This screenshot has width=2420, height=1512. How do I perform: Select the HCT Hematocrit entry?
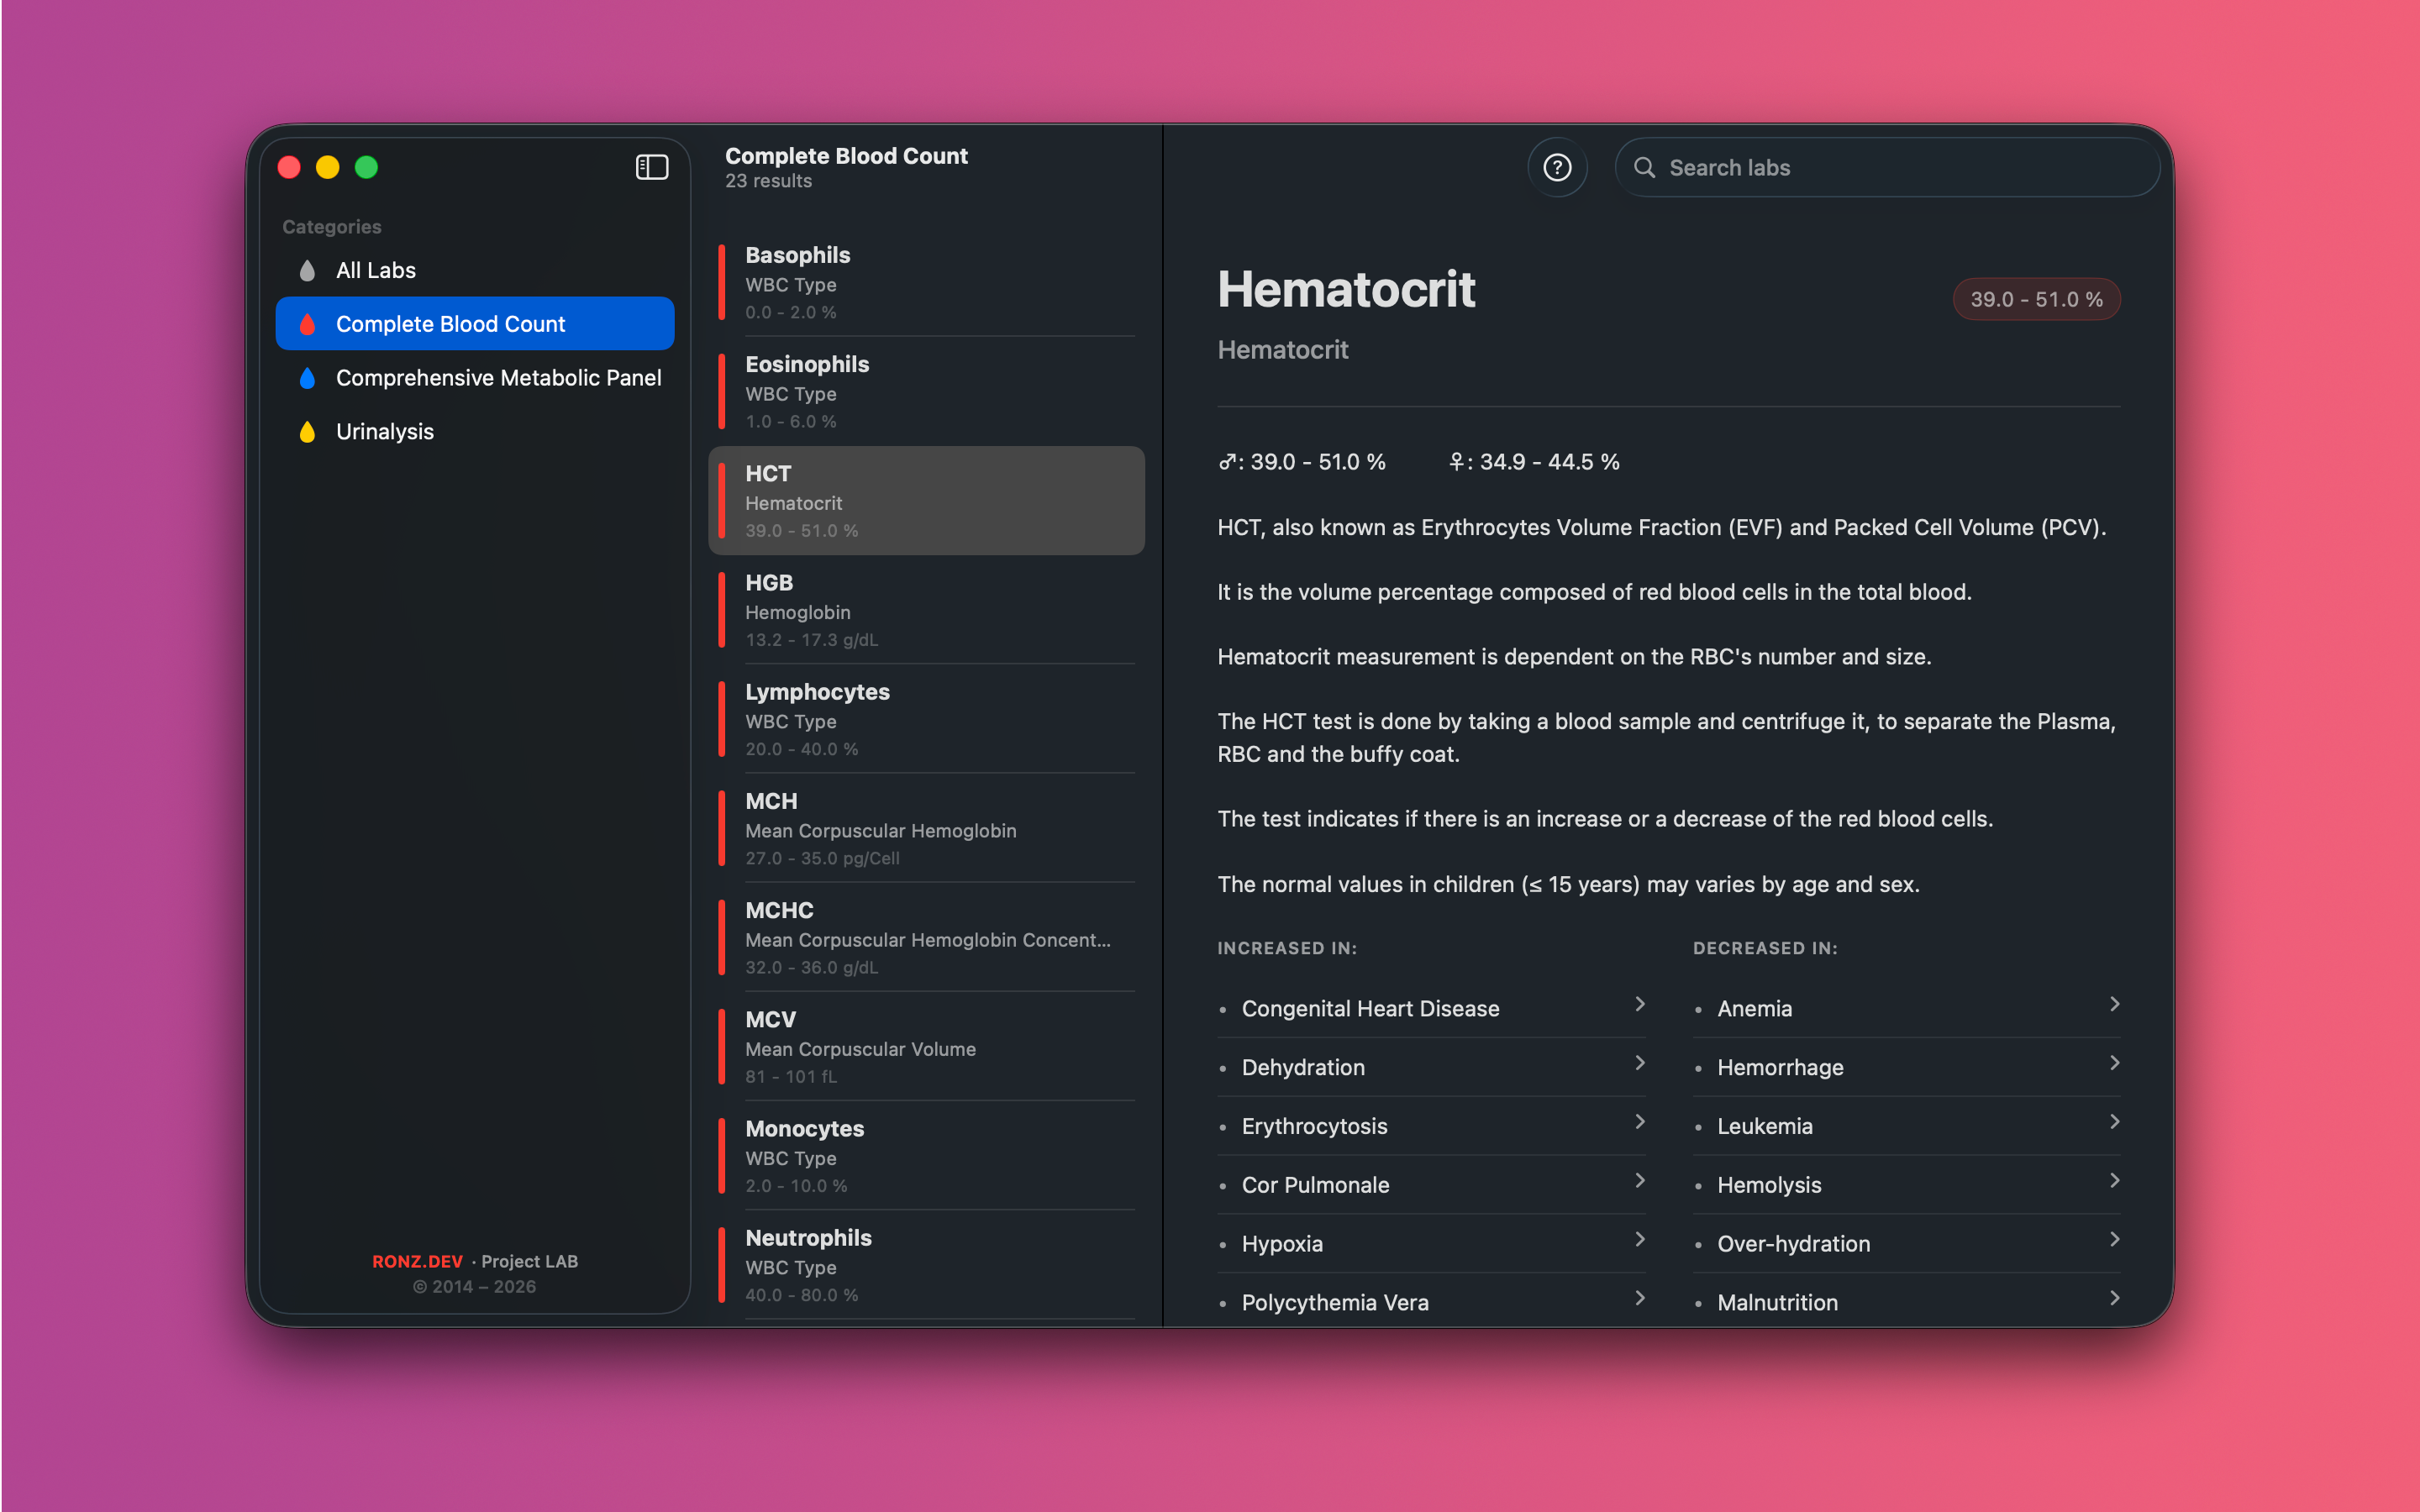926,500
